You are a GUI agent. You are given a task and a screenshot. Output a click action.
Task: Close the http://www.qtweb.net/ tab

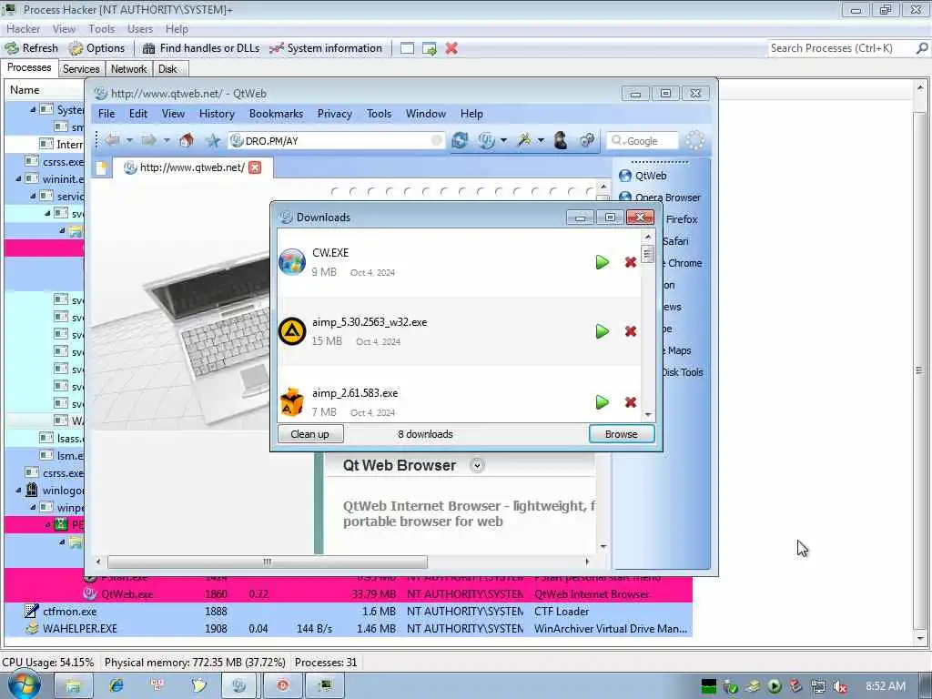[255, 167]
